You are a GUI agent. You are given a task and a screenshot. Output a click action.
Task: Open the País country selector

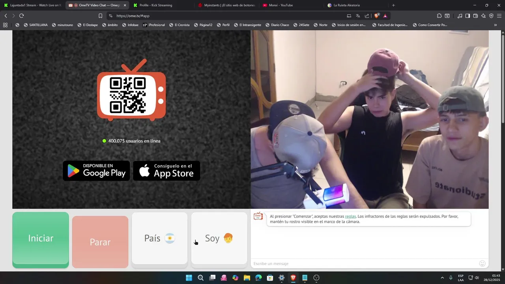coord(159,238)
